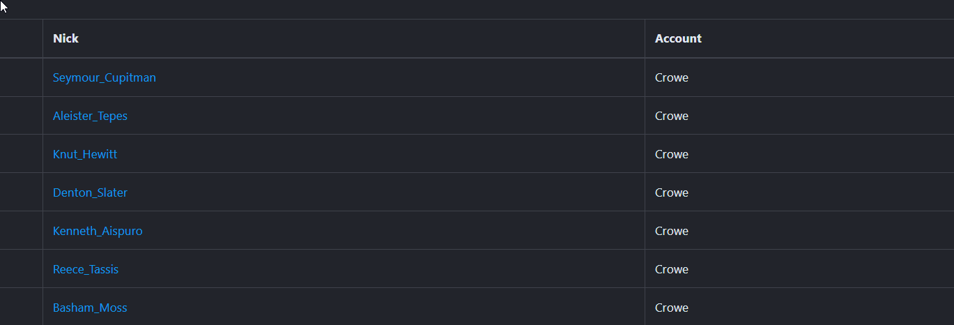Image resolution: width=954 pixels, height=325 pixels.
Task: Select Crowe account in Knut_Hewitt's row
Action: [672, 154]
